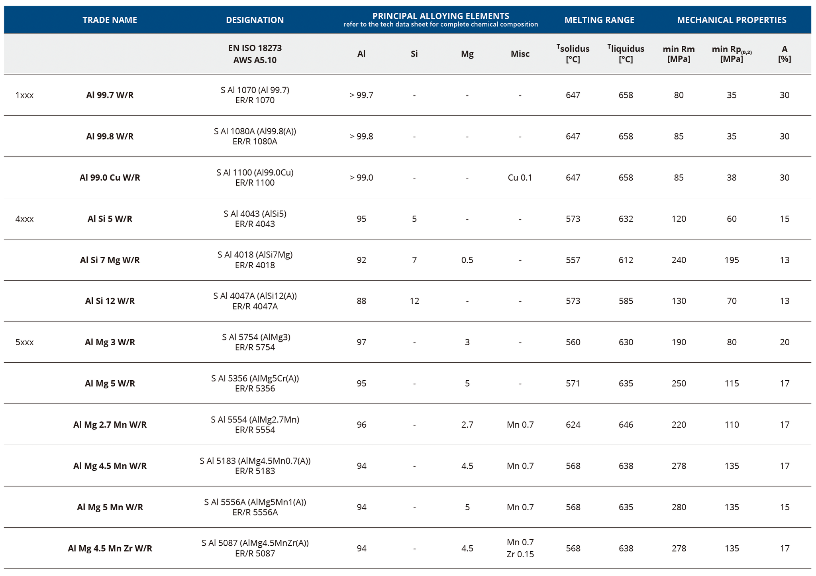The height and width of the screenshot is (576, 816).
Task: Select the Cu 0.1 misc cell
Action: [520, 178]
